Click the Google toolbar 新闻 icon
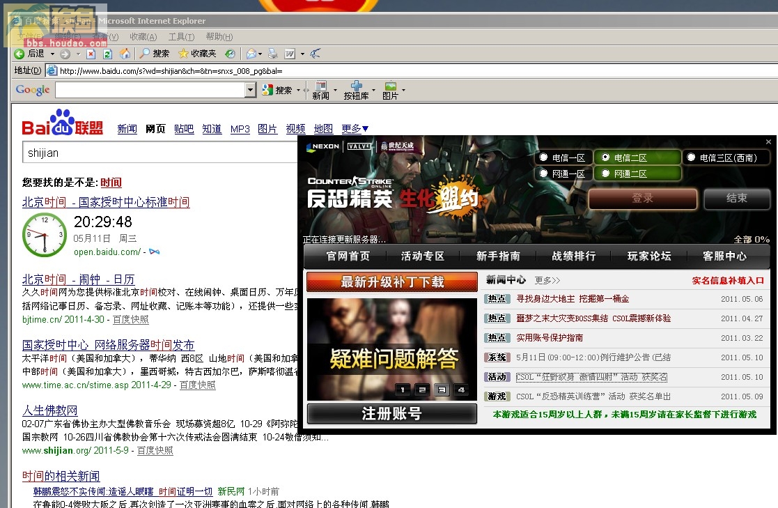 pyautogui.click(x=320, y=91)
